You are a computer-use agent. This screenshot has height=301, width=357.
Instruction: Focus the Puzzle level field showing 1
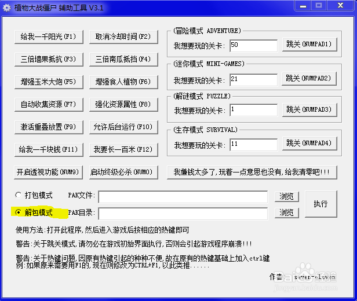(x=254, y=110)
